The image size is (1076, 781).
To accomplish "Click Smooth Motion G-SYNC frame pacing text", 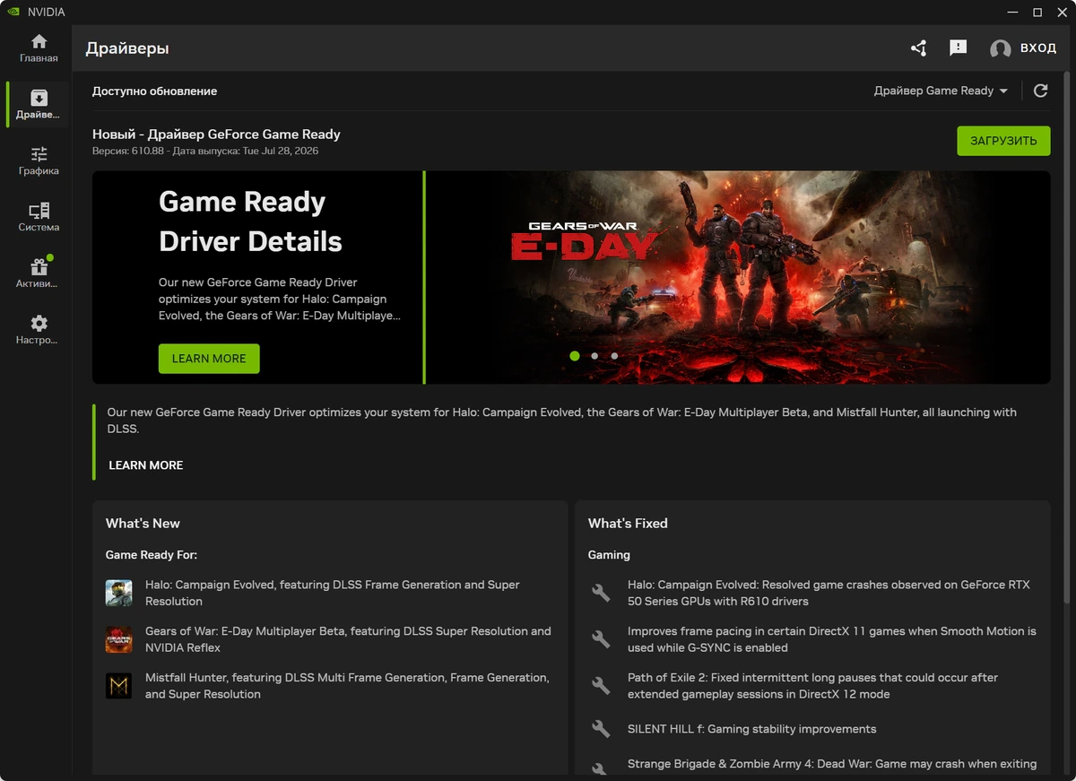I will point(831,639).
